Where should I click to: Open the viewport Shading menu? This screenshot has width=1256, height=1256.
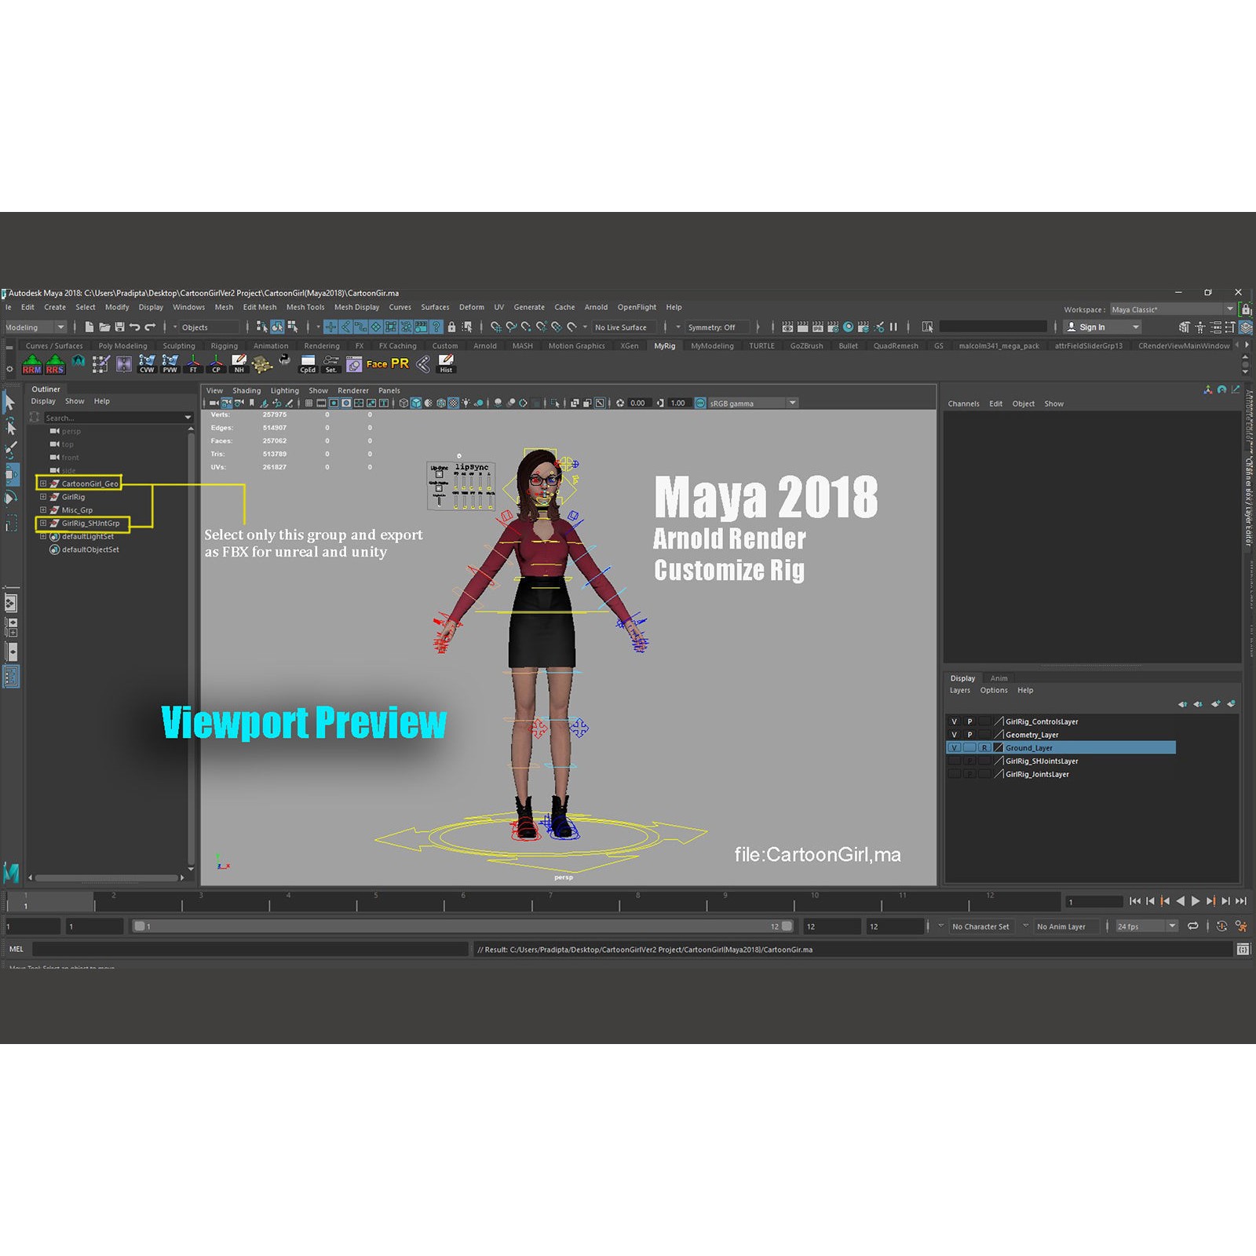[x=246, y=391]
